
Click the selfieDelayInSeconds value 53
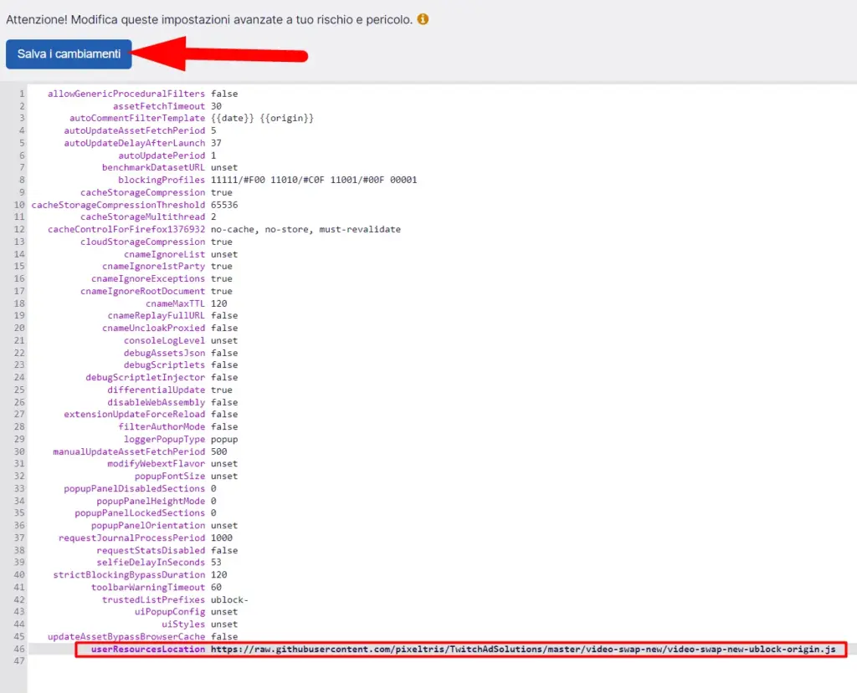[x=216, y=562]
